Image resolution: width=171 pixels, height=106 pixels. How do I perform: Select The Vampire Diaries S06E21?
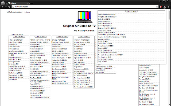[x=83, y=87]
